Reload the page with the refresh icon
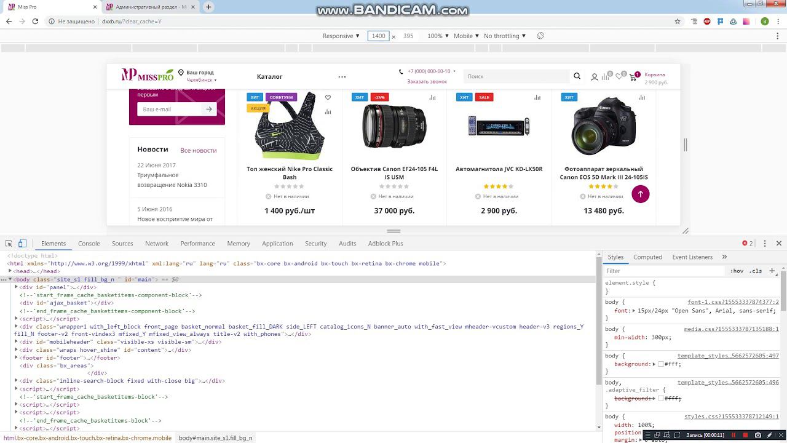The image size is (787, 443). point(35,21)
